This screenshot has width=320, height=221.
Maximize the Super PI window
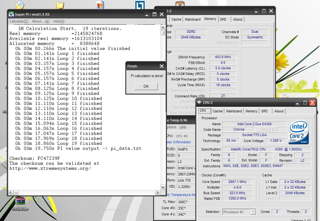[154, 14]
